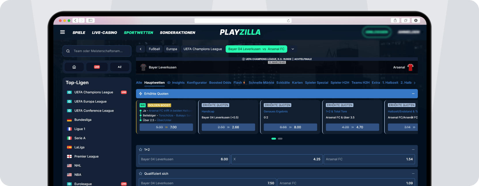Select Handicap boosted odds 2.66
The width and height of the screenshot is (479, 186).
pos(228,127)
